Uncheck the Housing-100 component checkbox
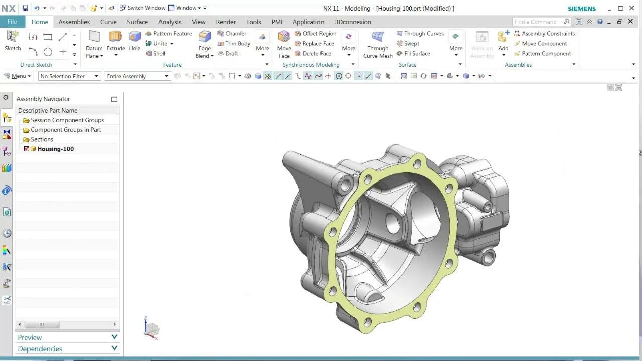This screenshot has height=361, width=642. [x=27, y=149]
